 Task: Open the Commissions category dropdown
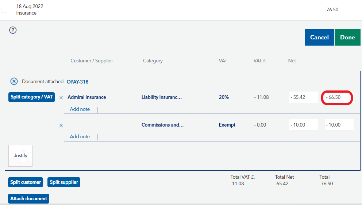point(162,125)
